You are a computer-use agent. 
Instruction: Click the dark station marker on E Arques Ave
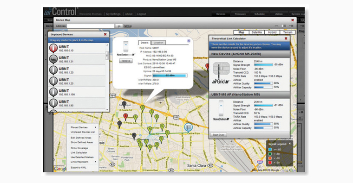pyautogui.click(x=119, y=124)
